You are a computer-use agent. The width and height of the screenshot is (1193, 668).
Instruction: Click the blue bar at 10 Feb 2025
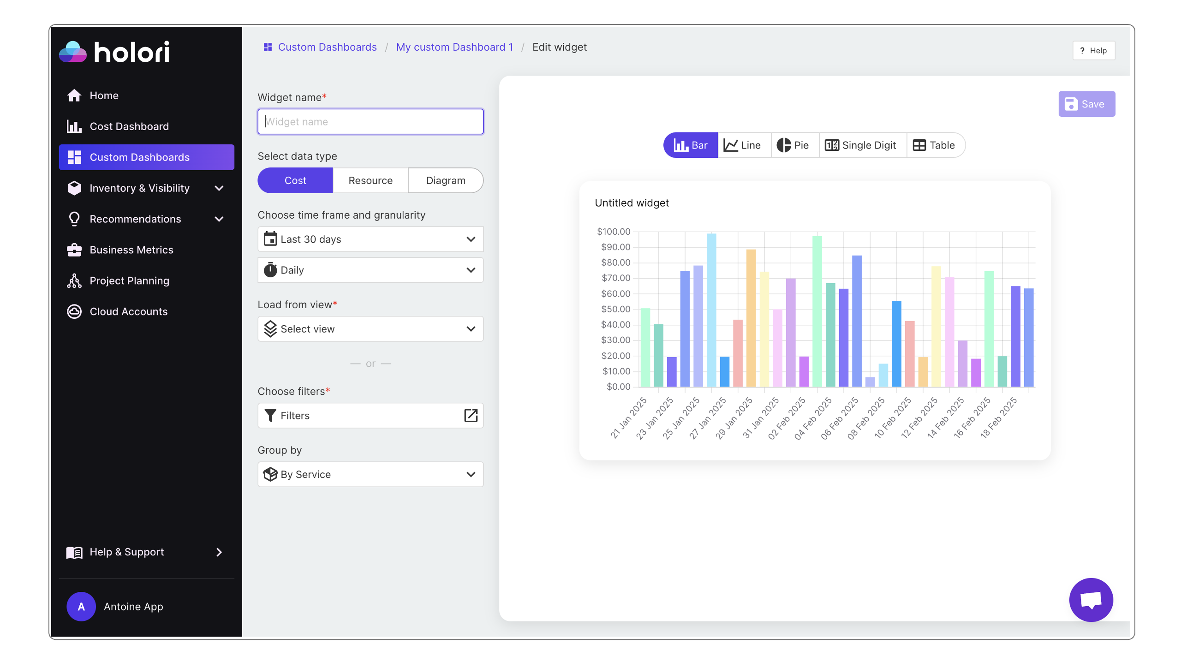(897, 344)
